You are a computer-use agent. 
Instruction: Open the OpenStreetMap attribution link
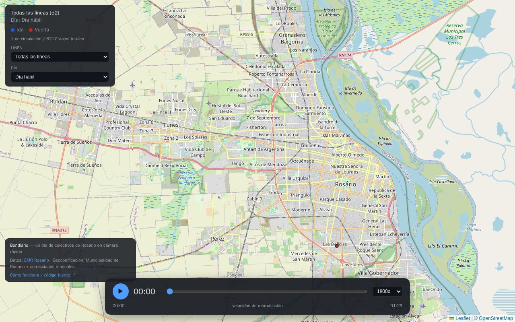(x=496, y=318)
